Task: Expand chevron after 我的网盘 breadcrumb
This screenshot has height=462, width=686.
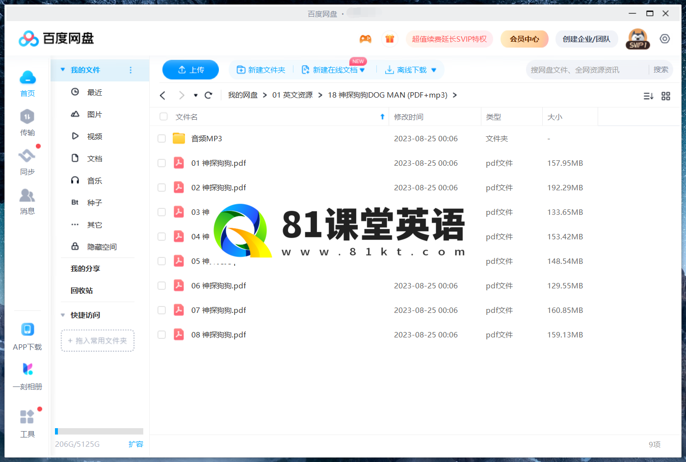Action: coord(265,95)
